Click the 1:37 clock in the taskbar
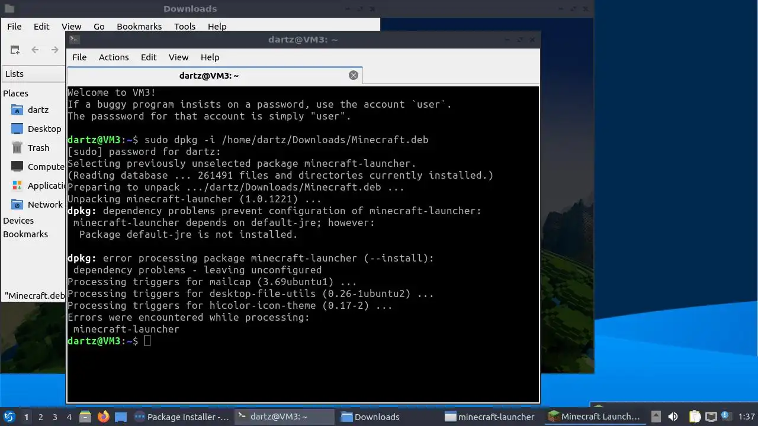This screenshot has height=426, width=758. click(747, 417)
